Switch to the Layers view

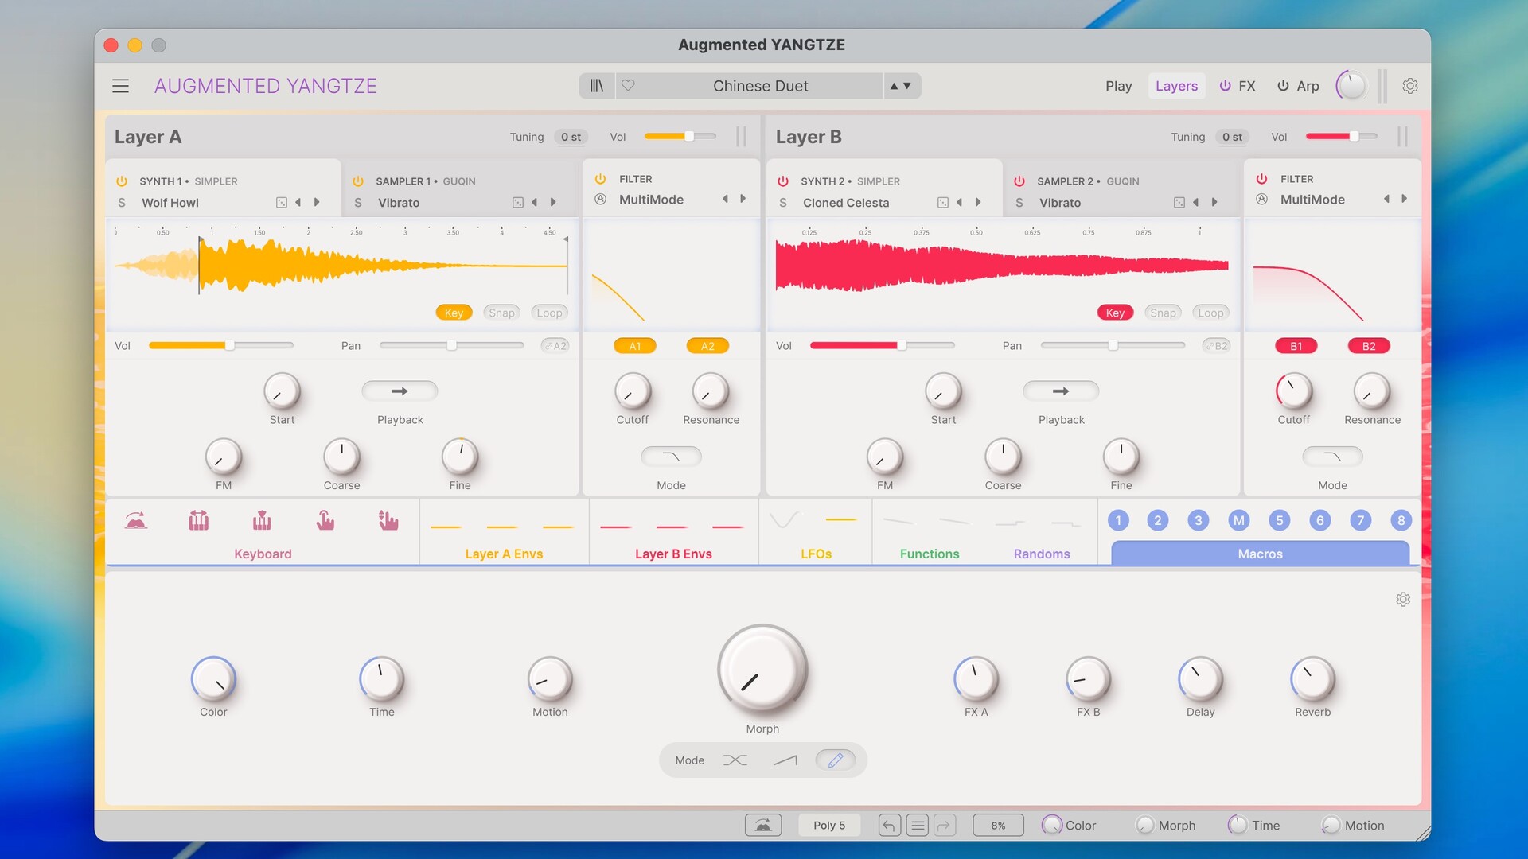click(x=1176, y=86)
